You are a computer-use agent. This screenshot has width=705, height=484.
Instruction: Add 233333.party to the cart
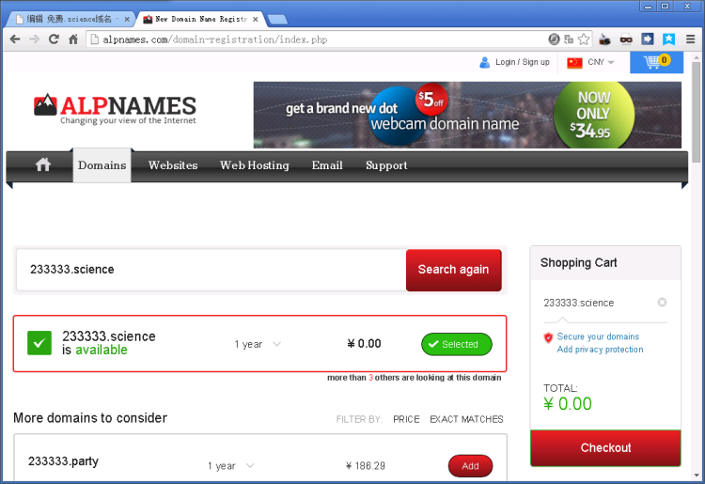[x=470, y=466]
